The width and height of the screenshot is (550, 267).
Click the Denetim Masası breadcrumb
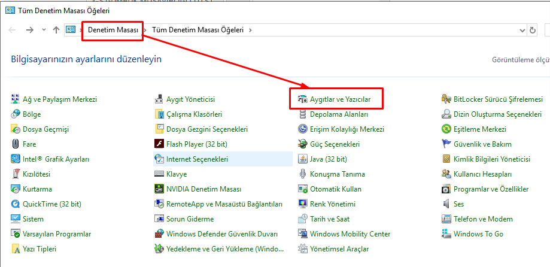pos(113,30)
